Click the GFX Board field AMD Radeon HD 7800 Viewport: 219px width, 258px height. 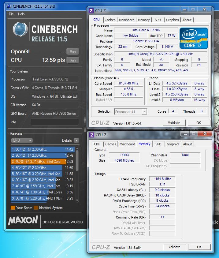(x=54, y=114)
